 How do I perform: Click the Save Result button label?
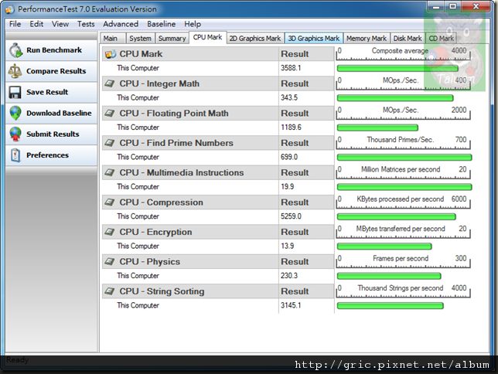pos(47,92)
